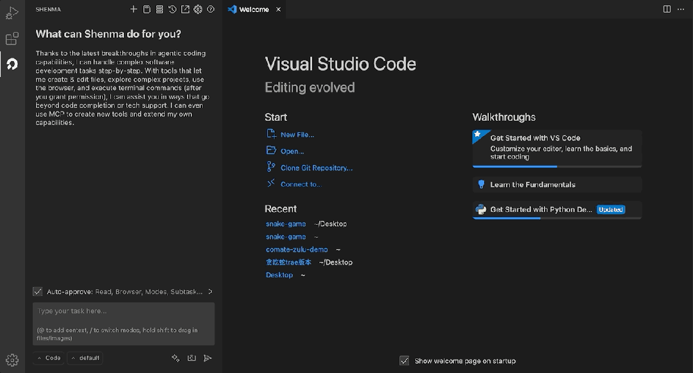
Task: Click the Clone Git Repository link
Action: pyautogui.click(x=316, y=168)
